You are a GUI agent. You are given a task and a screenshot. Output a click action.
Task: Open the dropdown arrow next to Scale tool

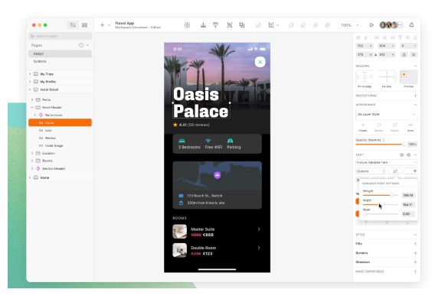pos(278,25)
